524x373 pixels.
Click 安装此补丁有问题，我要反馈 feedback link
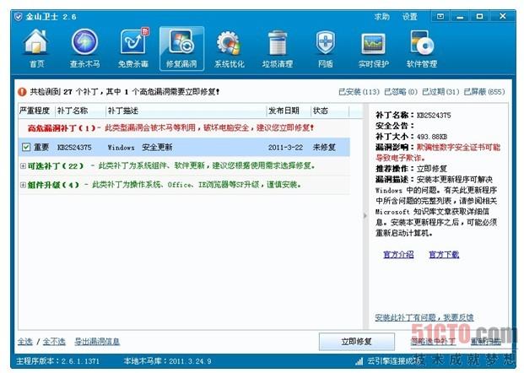coord(424,317)
